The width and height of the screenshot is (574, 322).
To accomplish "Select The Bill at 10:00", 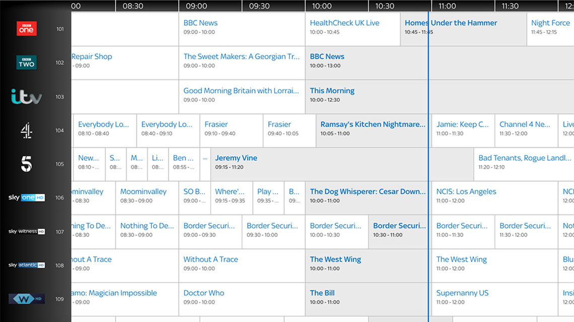I will pyautogui.click(x=368, y=299).
